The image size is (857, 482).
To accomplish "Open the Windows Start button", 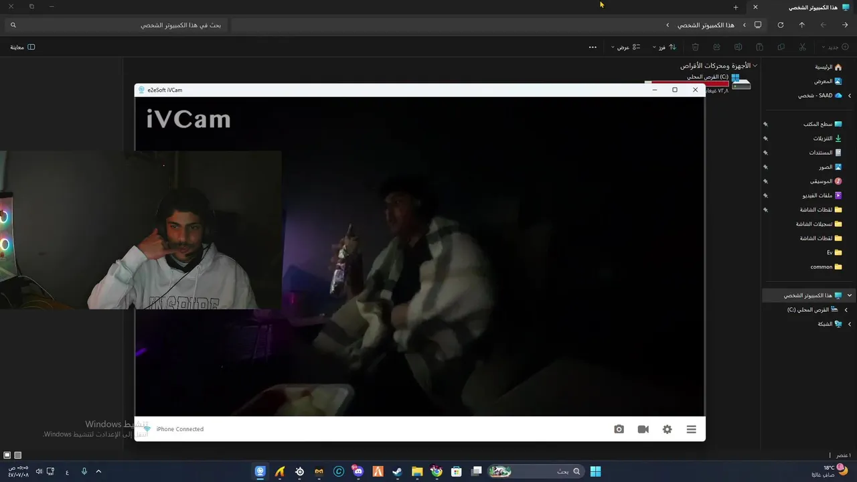I will [595, 471].
